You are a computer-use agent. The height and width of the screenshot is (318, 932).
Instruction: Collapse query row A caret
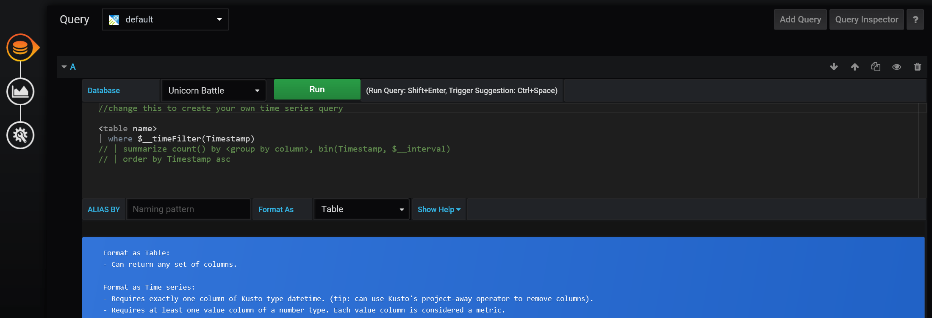(x=64, y=67)
